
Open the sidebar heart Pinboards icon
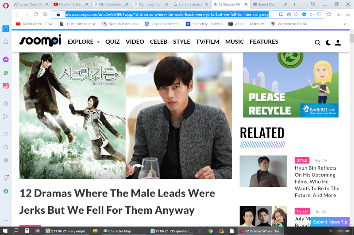pyautogui.click(x=6, y=134)
